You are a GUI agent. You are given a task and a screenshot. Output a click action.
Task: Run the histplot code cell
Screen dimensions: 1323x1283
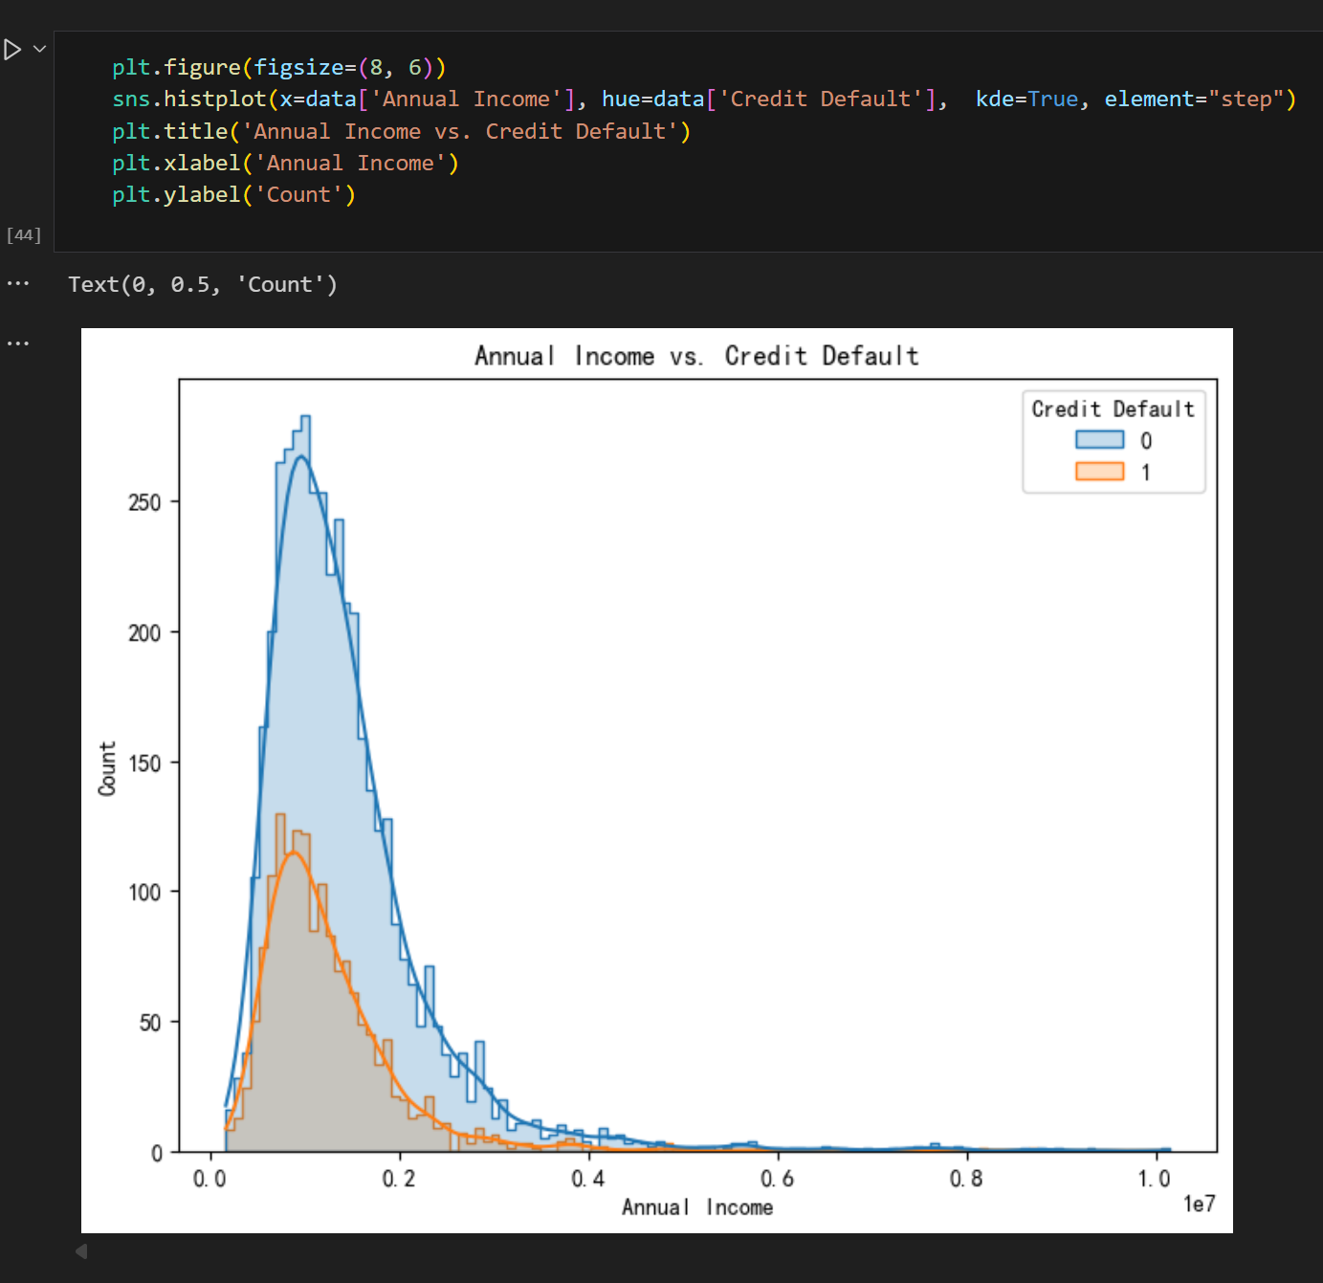[x=12, y=50]
